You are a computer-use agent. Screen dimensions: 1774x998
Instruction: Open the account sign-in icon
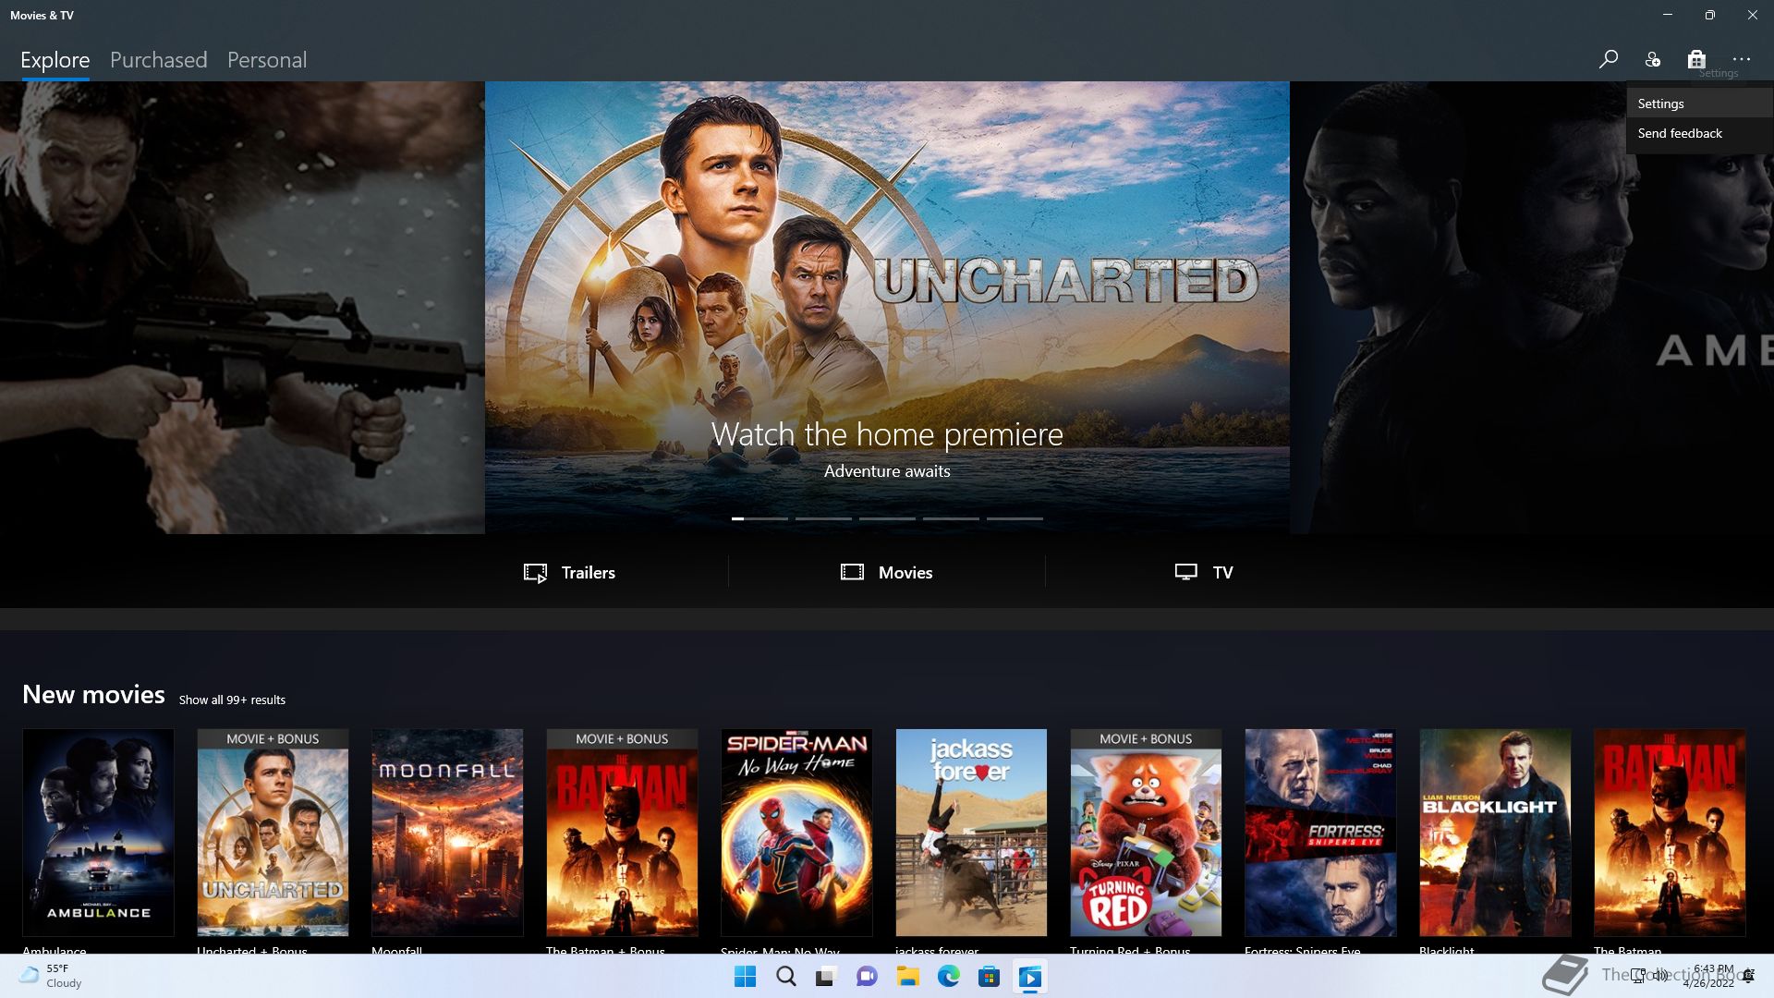[x=1652, y=59]
